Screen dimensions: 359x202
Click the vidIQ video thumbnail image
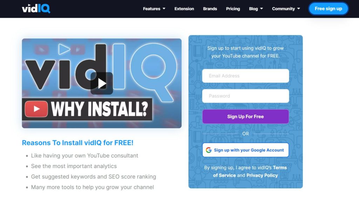[102, 83]
